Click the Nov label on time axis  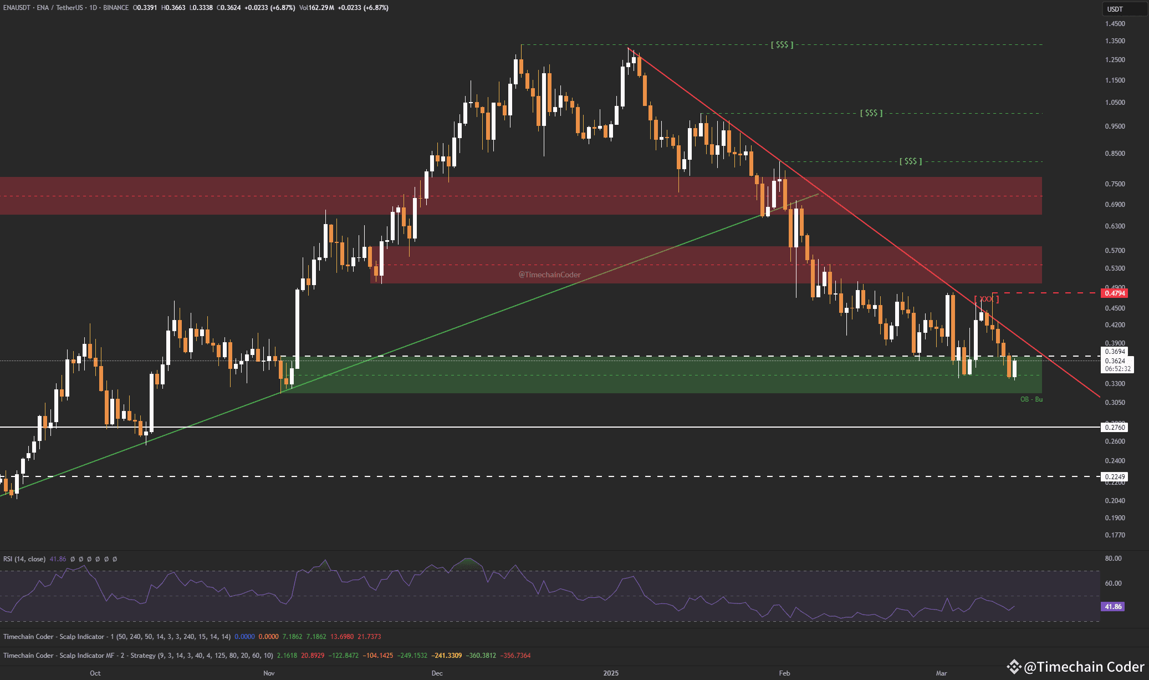tap(269, 673)
